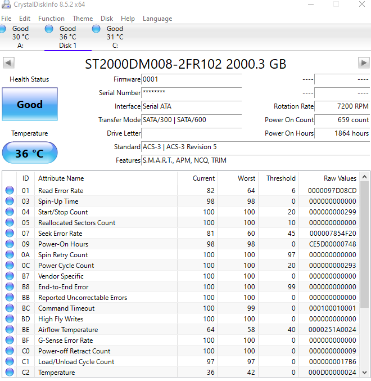Open the Disk menu

107,19
